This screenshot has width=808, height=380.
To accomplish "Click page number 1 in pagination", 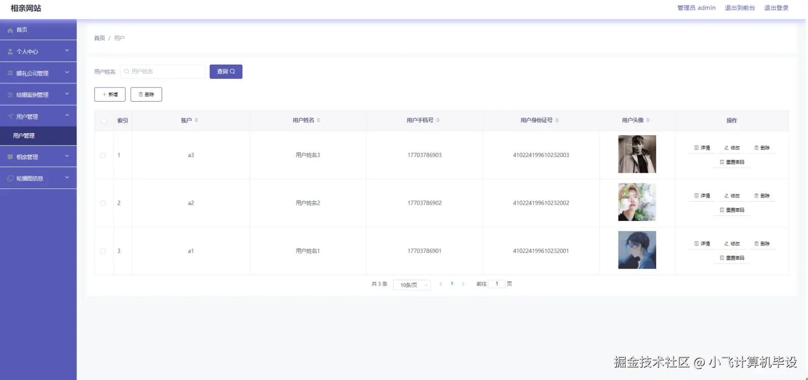I will click(x=452, y=284).
